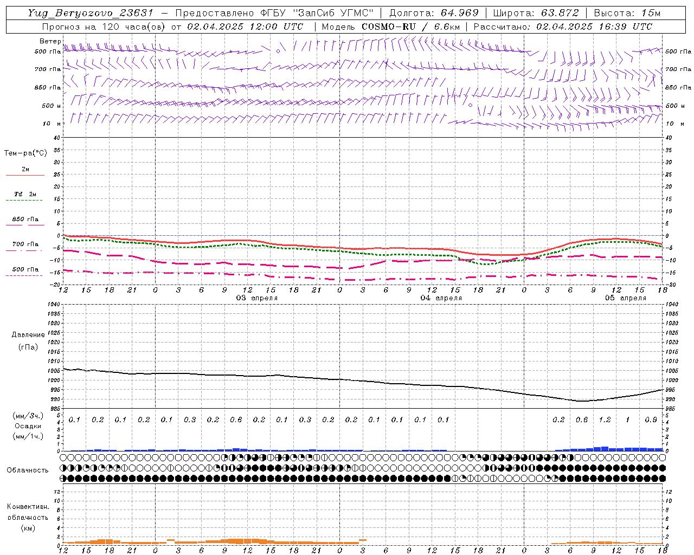Click the 'Осадки' precipitation label

click(28, 426)
